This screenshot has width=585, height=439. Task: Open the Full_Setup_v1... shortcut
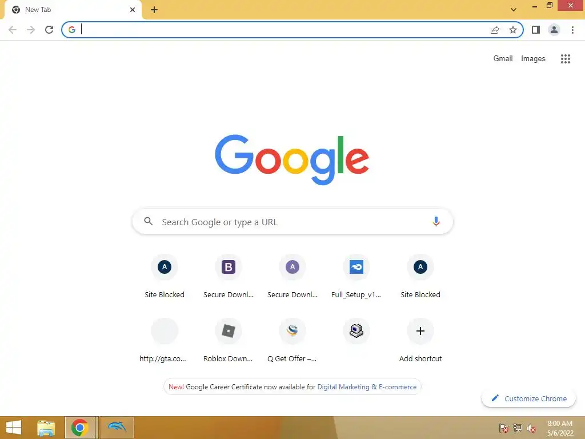pyautogui.click(x=356, y=277)
